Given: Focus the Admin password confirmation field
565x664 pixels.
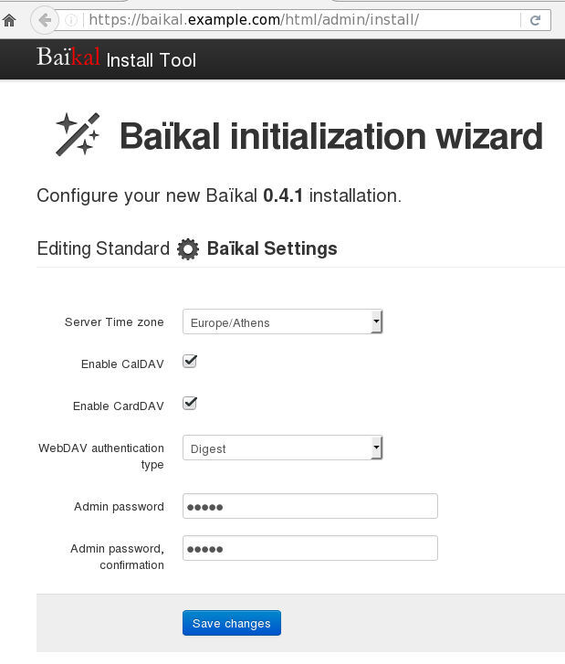Looking at the screenshot, I should tap(310, 548).
